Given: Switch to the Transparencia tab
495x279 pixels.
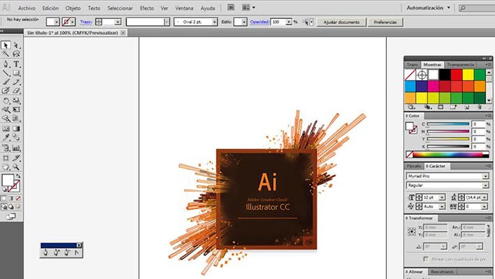Looking at the screenshot, I should pos(460,64).
